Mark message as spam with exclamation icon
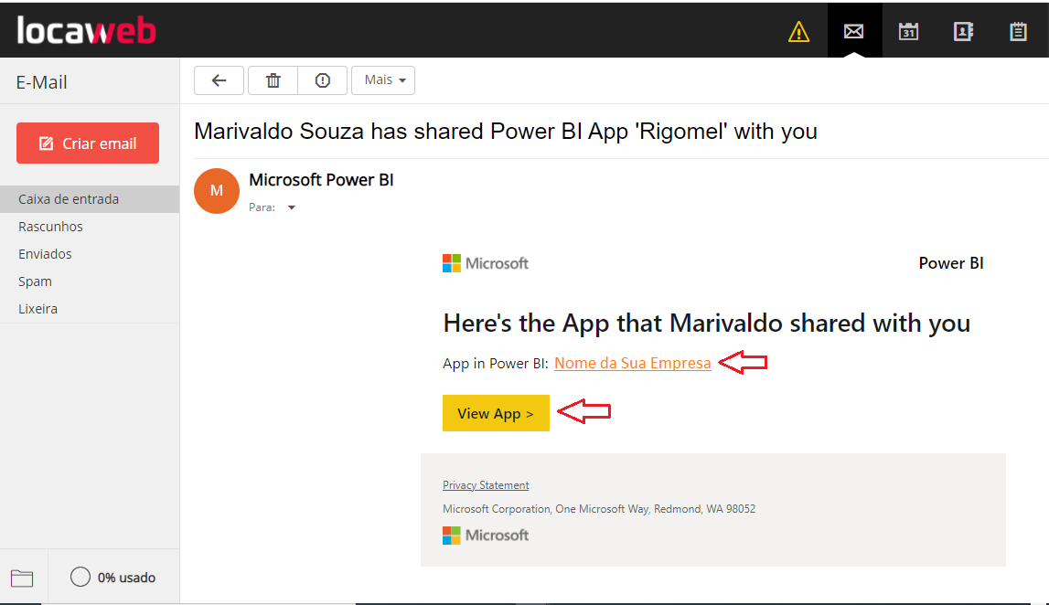The image size is (1049, 605). point(323,80)
